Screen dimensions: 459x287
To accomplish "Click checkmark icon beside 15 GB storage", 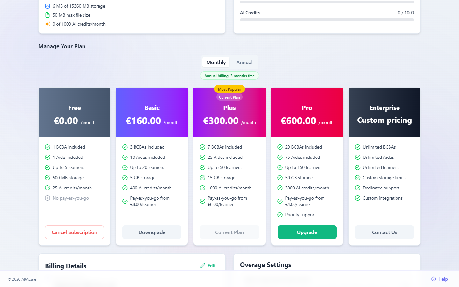I will (202, 178).
